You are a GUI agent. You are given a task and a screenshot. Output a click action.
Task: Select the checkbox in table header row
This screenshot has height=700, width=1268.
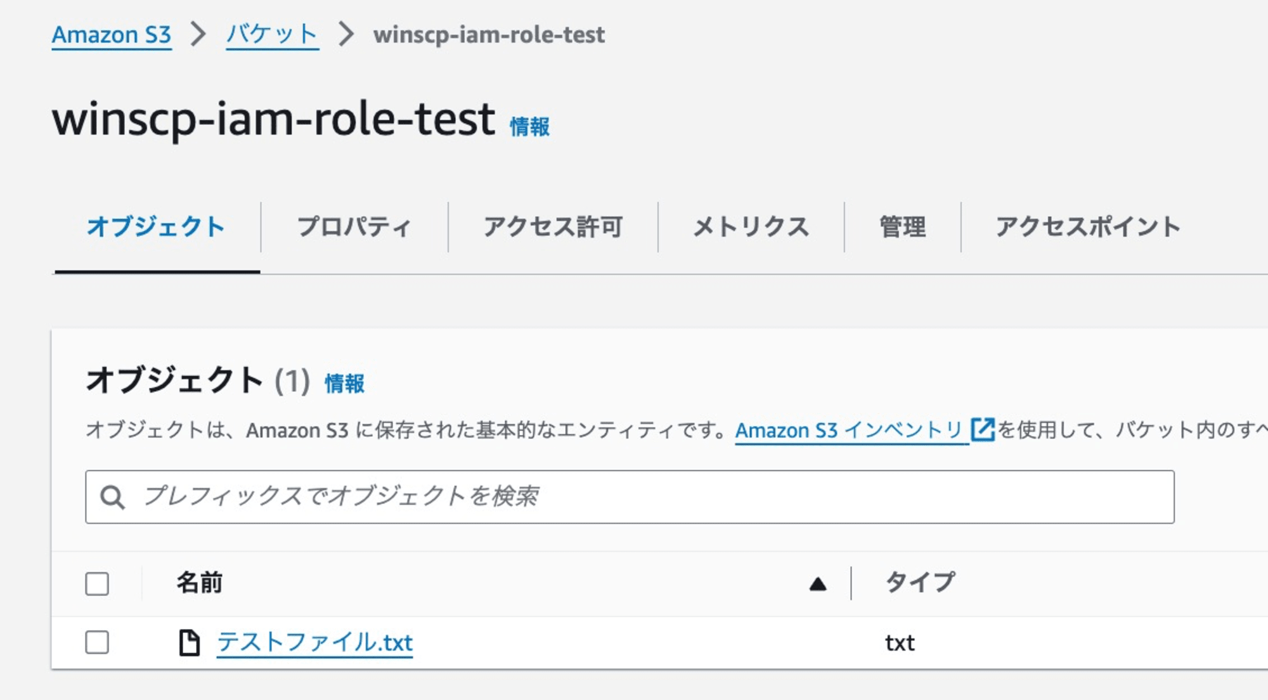pyautogui.click(x=98, y=583)
